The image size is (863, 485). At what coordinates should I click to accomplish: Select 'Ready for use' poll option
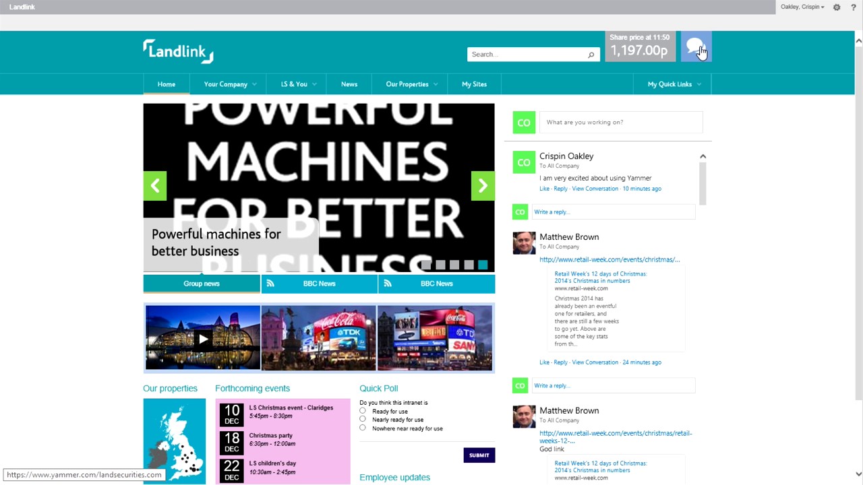(363, 411)
